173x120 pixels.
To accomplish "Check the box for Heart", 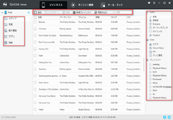I will [x=35, y=109].
